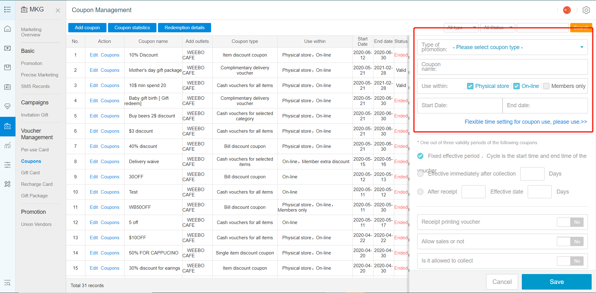Click the Effective date days input

tap(540, 192)
